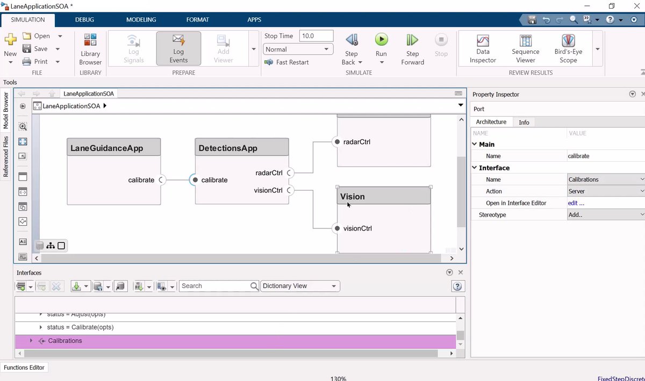This screenshot has width=645, height=381.
Task: Toggle Fast Restart mode
Action: pos(286,62)
